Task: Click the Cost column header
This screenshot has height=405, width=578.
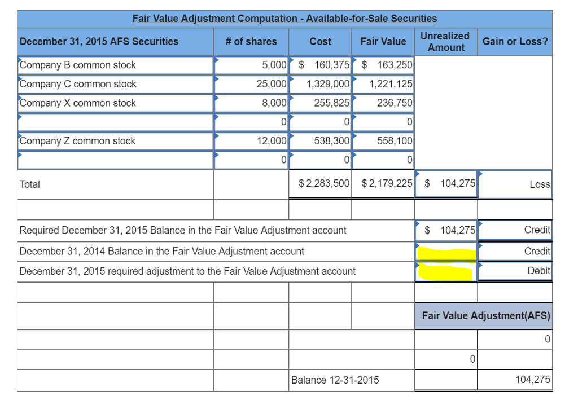Action: coord(321,42)
